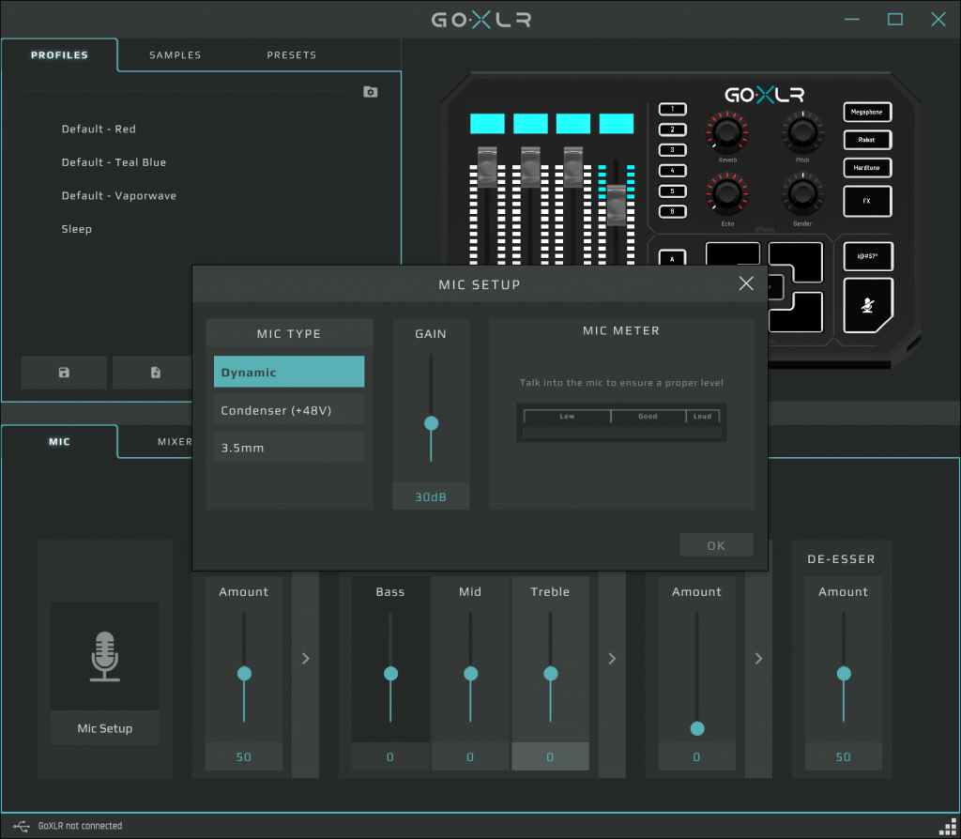Adjust the Treble slider handle
This screenshot has width=961, height=839.
tap(550, 674)
